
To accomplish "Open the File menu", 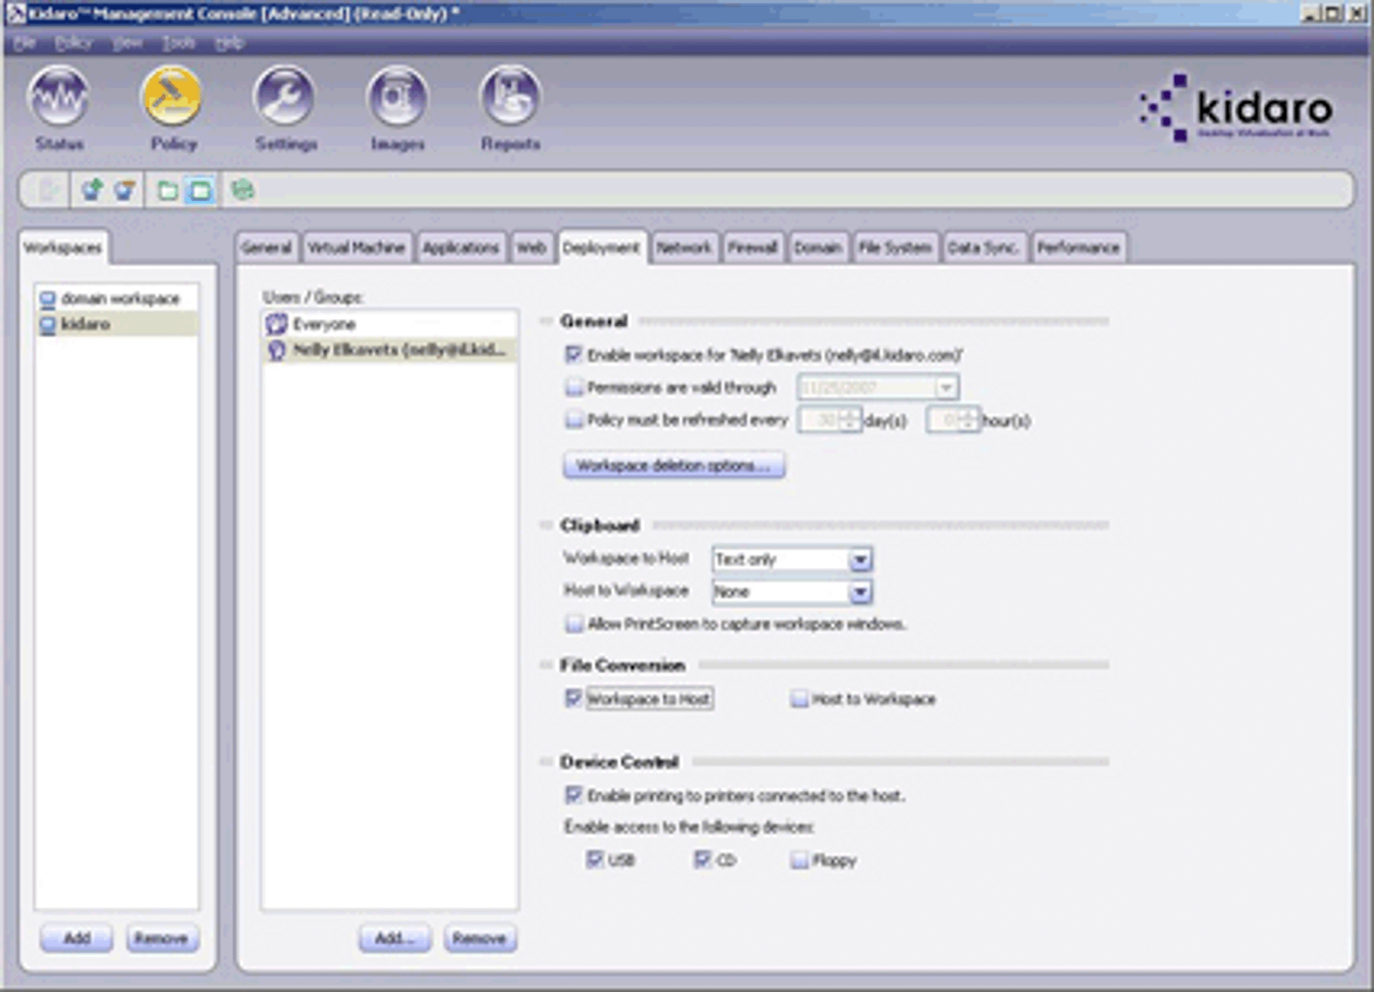I will 25,43.
